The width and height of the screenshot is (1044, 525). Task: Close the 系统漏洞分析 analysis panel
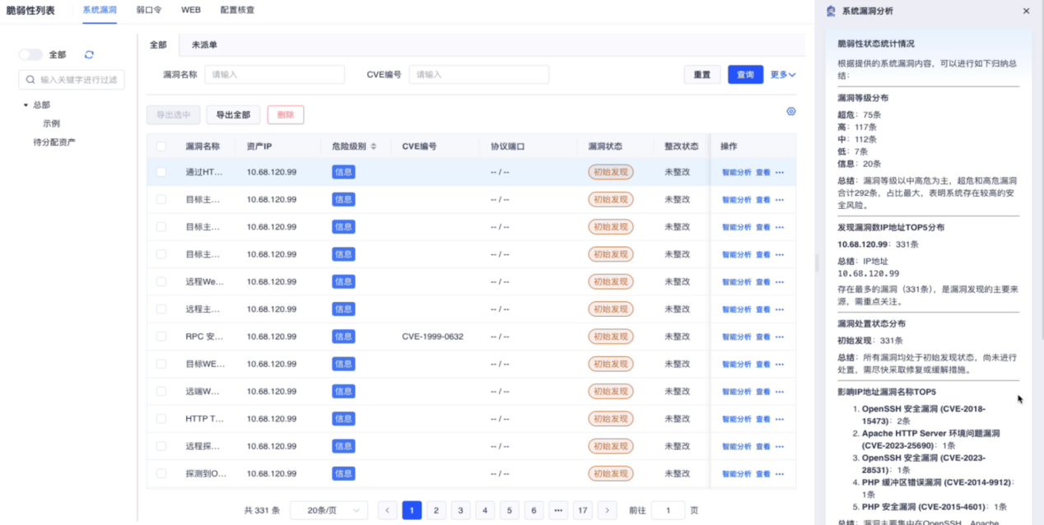tap(1025, 11)
